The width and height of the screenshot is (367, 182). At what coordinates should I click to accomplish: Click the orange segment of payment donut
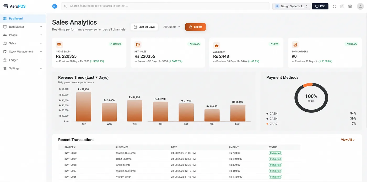point(308,85)
